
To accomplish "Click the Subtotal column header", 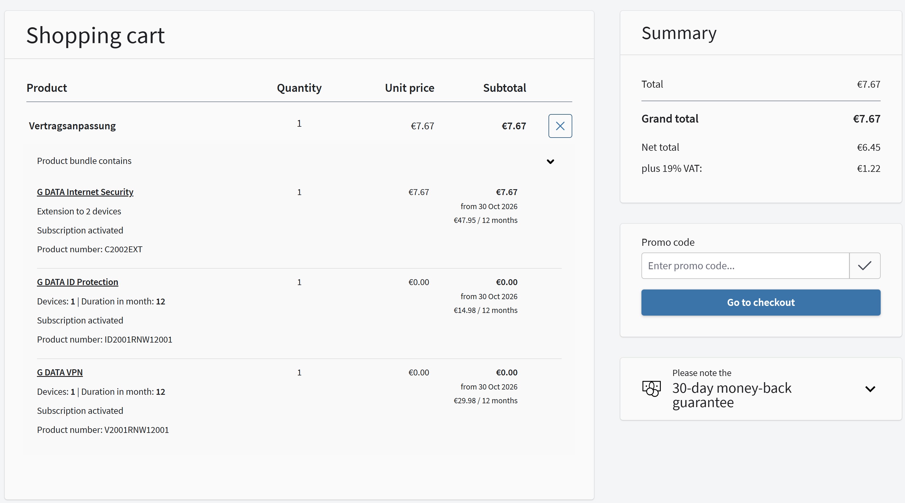I will 504,88.
